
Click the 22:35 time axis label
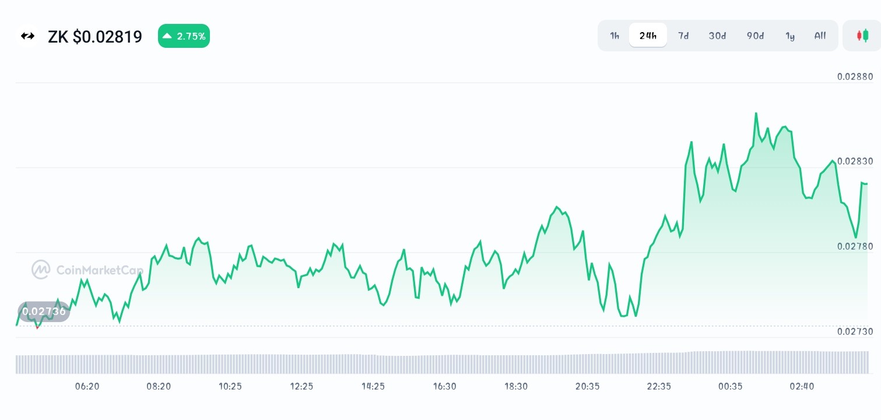click(x=659, y=386)
